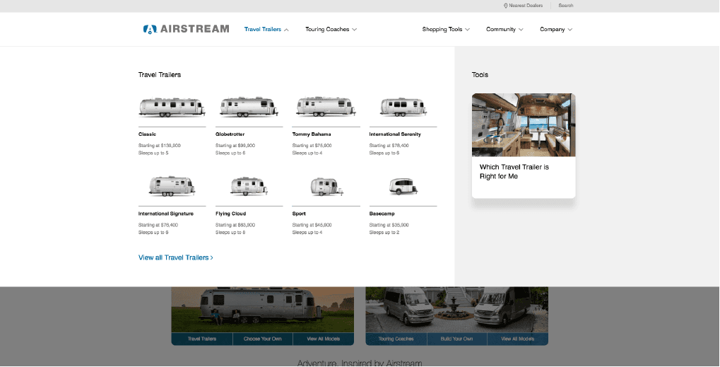This screenshot has height=367, width=720.
Task: Open the Basecamp trailer image
Action: (403, 187)
